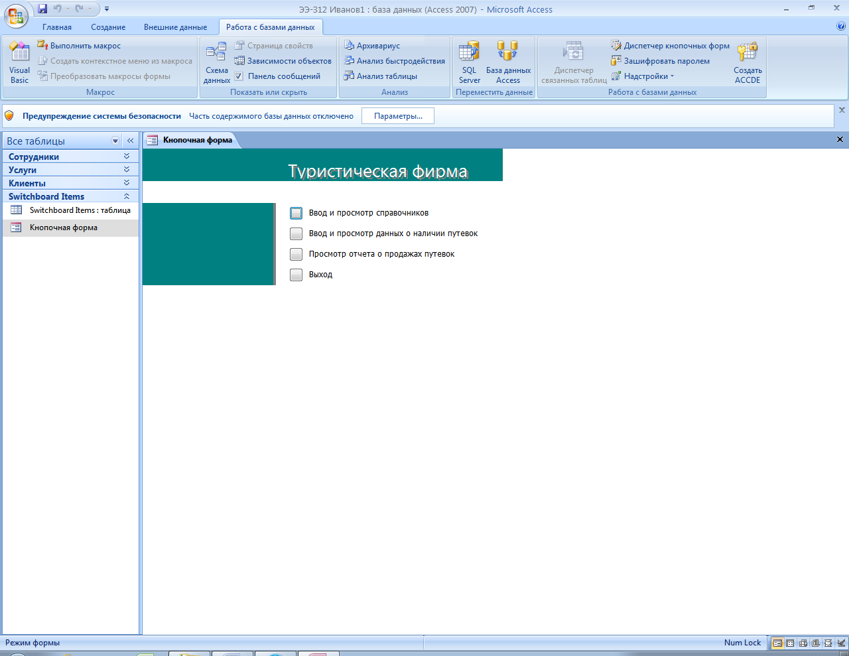The width and height of the screenshot is (849, 656).
Task: Close the Кнопочная форма document
Action: [840, 139]
